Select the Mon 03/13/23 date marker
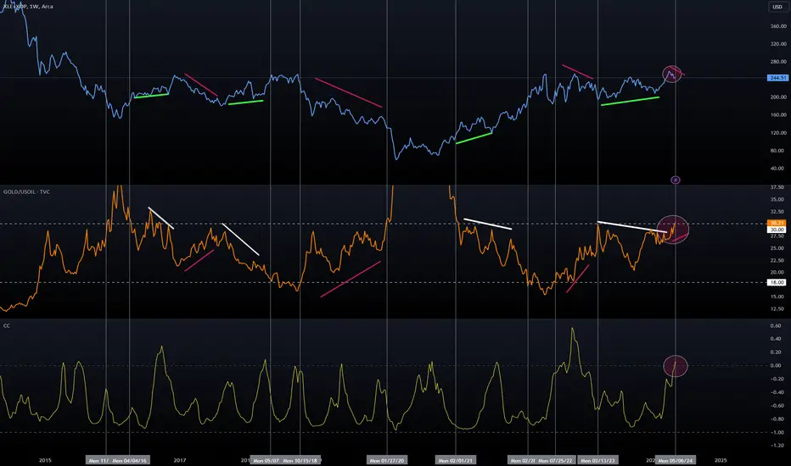This screenshot has width=791, height=466. tap(597, 460)
